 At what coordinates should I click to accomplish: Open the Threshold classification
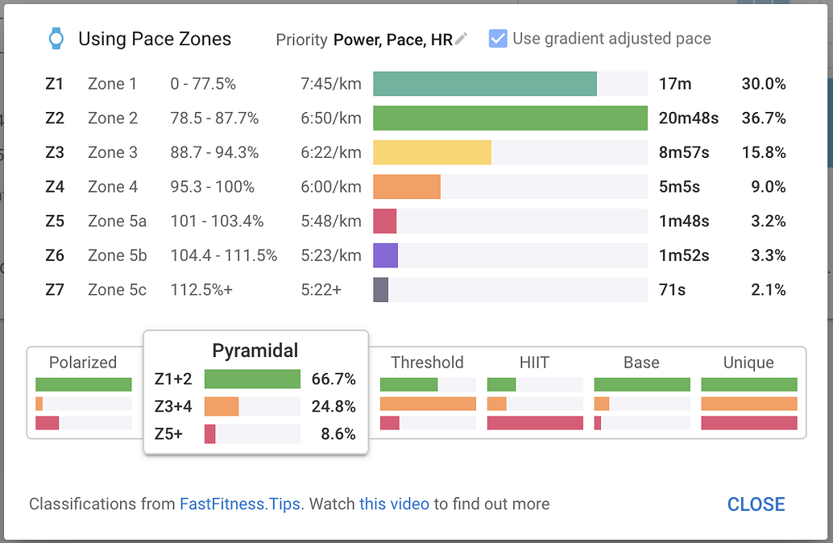pos(428,395)
